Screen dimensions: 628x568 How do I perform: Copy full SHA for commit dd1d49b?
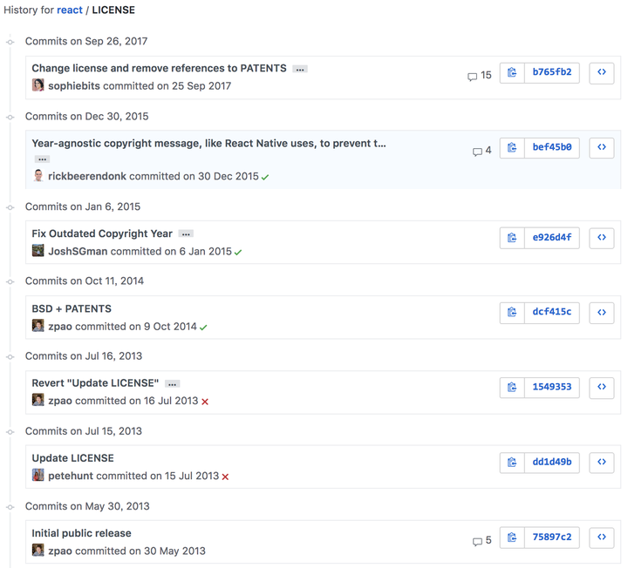pyautogui.click(x=512, y=463)
